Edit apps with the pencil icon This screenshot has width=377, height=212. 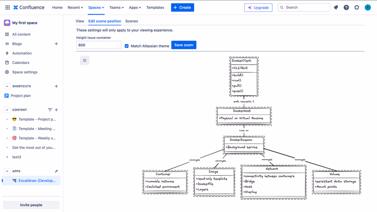point(56,171)
